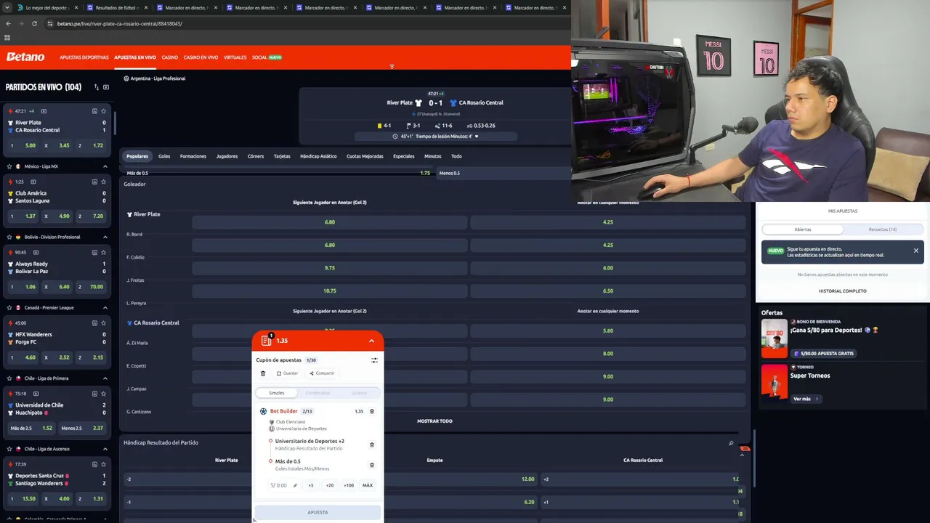Screen dimensions: 930x523
Task: Select R. Borré next scorer odds 6.80
Action: coord(330,222)
